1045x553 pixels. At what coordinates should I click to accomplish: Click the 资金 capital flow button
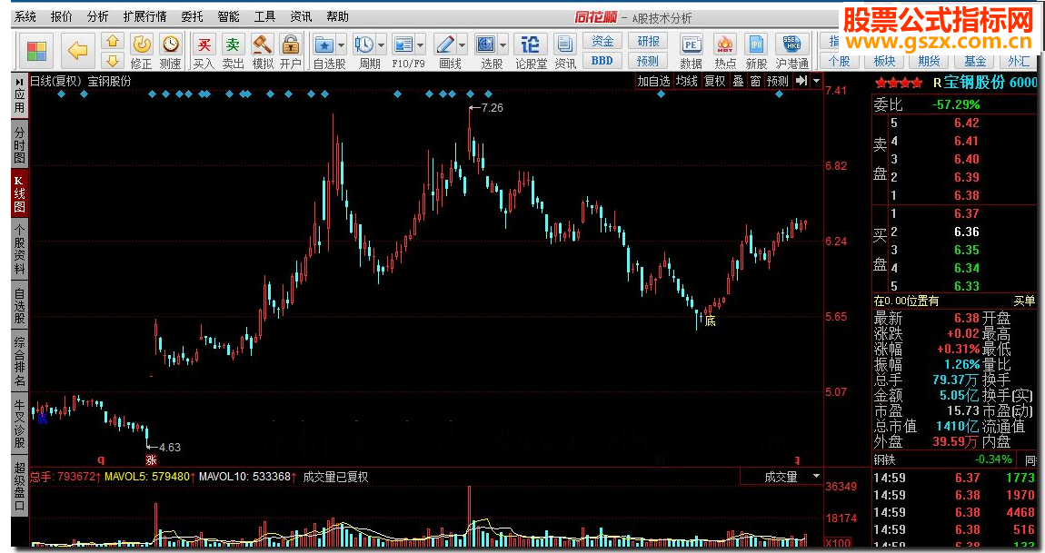tap(602, 41)
